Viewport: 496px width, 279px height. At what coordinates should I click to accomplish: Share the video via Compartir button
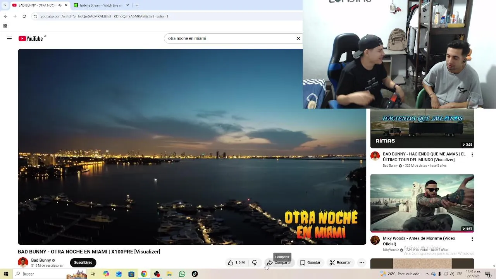[x=279, y=263]
